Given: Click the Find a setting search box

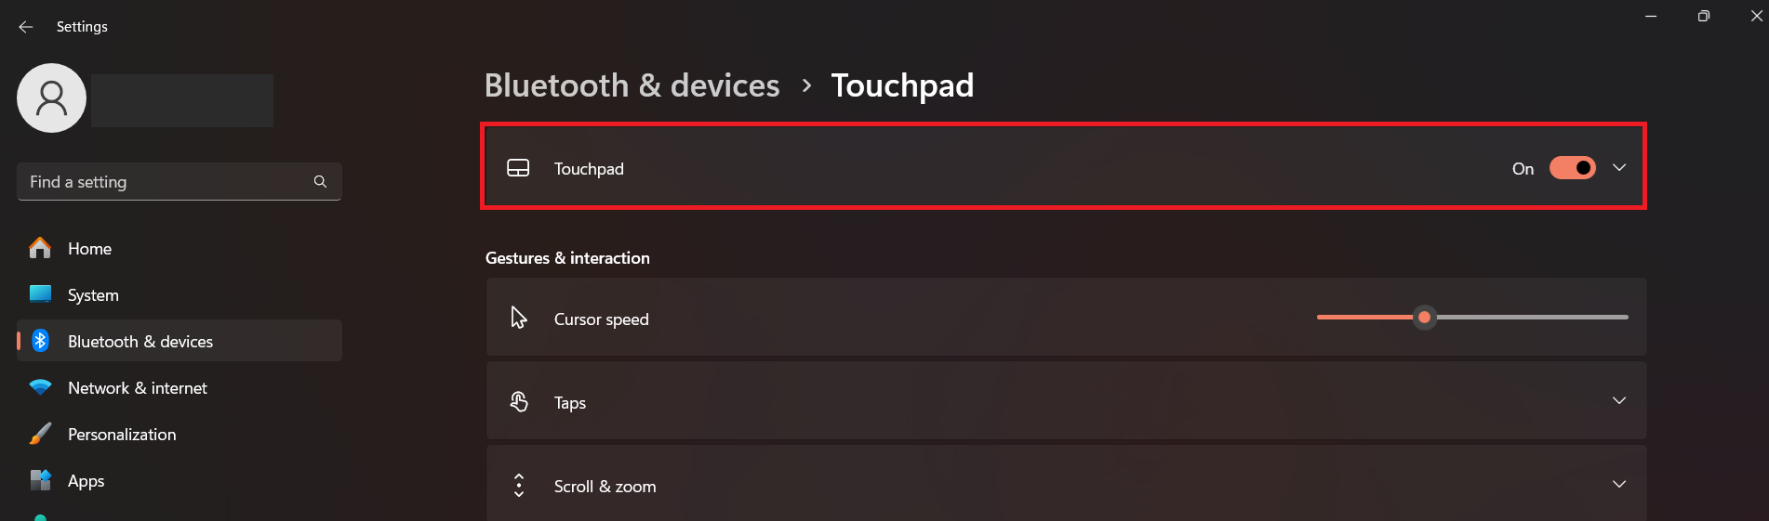Looking at the screenshot, I should pos(180,182).
